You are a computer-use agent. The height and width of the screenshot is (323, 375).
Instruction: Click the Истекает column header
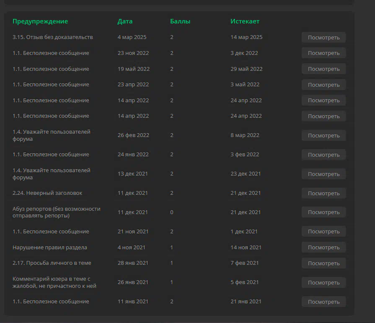[x=245, y=21]
